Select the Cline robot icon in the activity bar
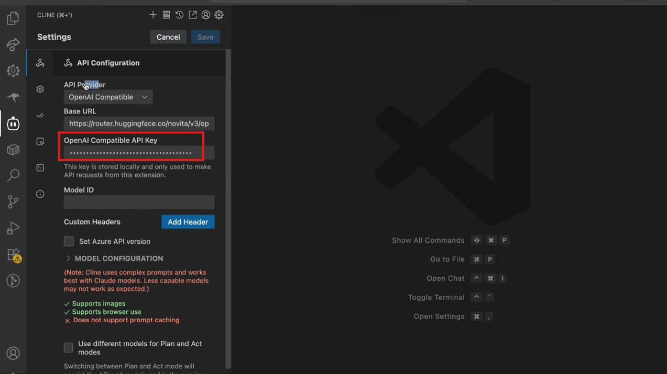The width and height of the screenshot is (667, 374). [x=13, y=123]
